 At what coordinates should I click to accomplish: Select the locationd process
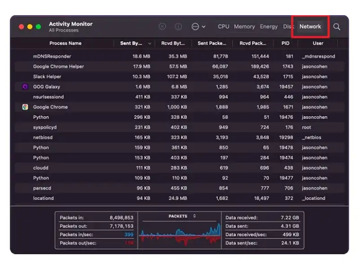pos(43,198)
